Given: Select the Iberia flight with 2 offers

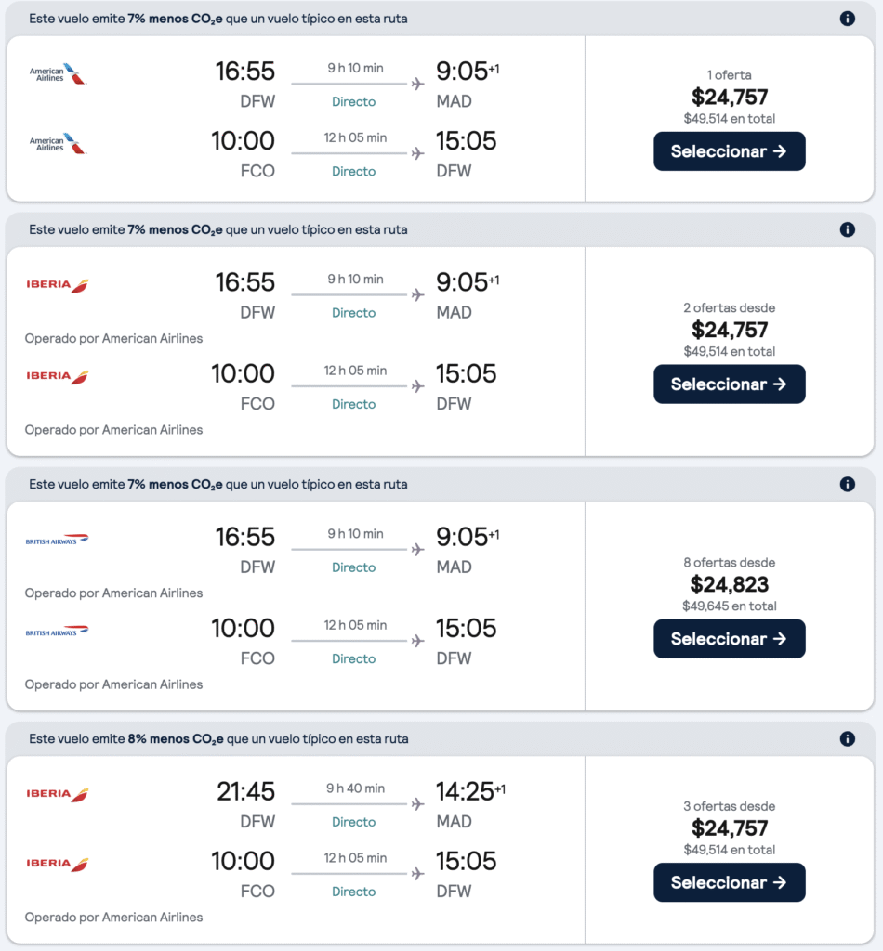Looking at the screenshot, I should point(729,384).
